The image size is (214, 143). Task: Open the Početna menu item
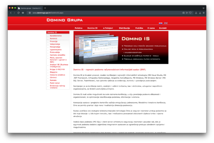79,28
